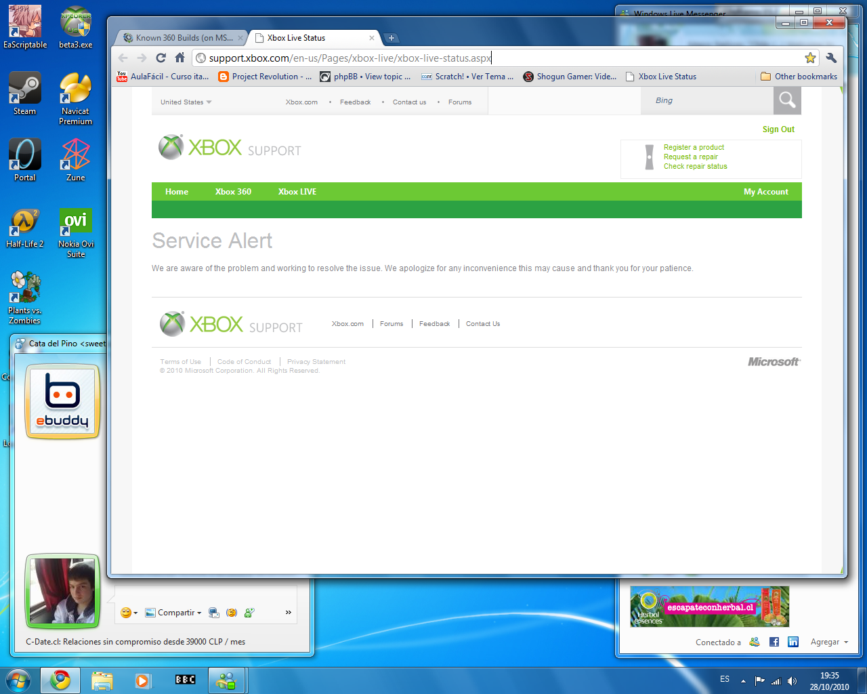
Task: Select Xbox 360 in the green navigation bar
Action: pos(233,192)
